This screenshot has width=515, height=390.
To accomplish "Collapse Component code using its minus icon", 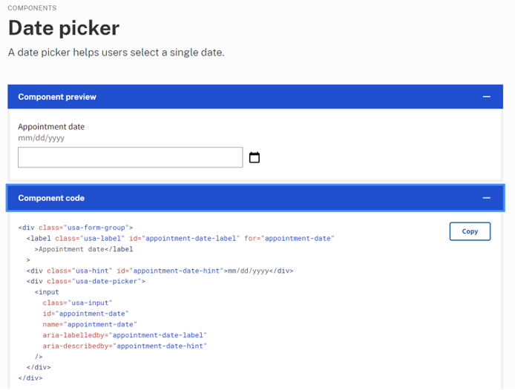I will [486, 198].
